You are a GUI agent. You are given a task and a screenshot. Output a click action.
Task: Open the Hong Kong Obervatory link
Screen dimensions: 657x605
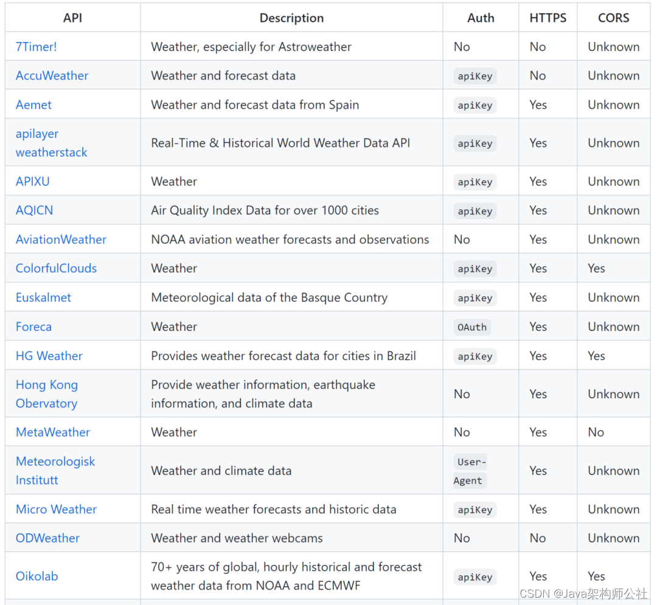[46, 394]
